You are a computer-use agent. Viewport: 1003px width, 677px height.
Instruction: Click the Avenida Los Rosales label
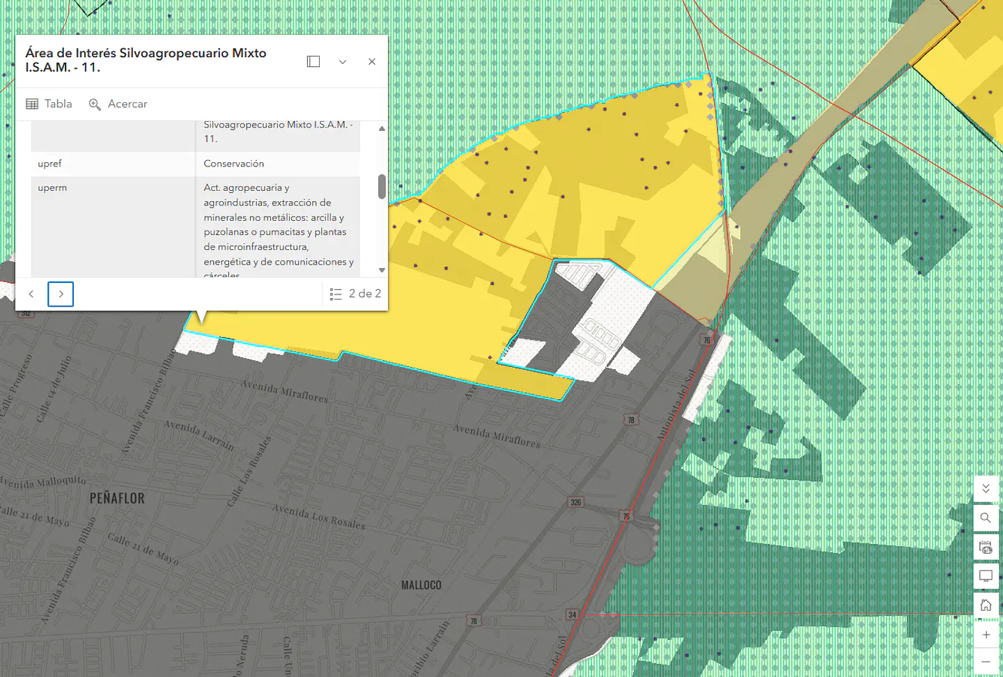click(318, 517)
